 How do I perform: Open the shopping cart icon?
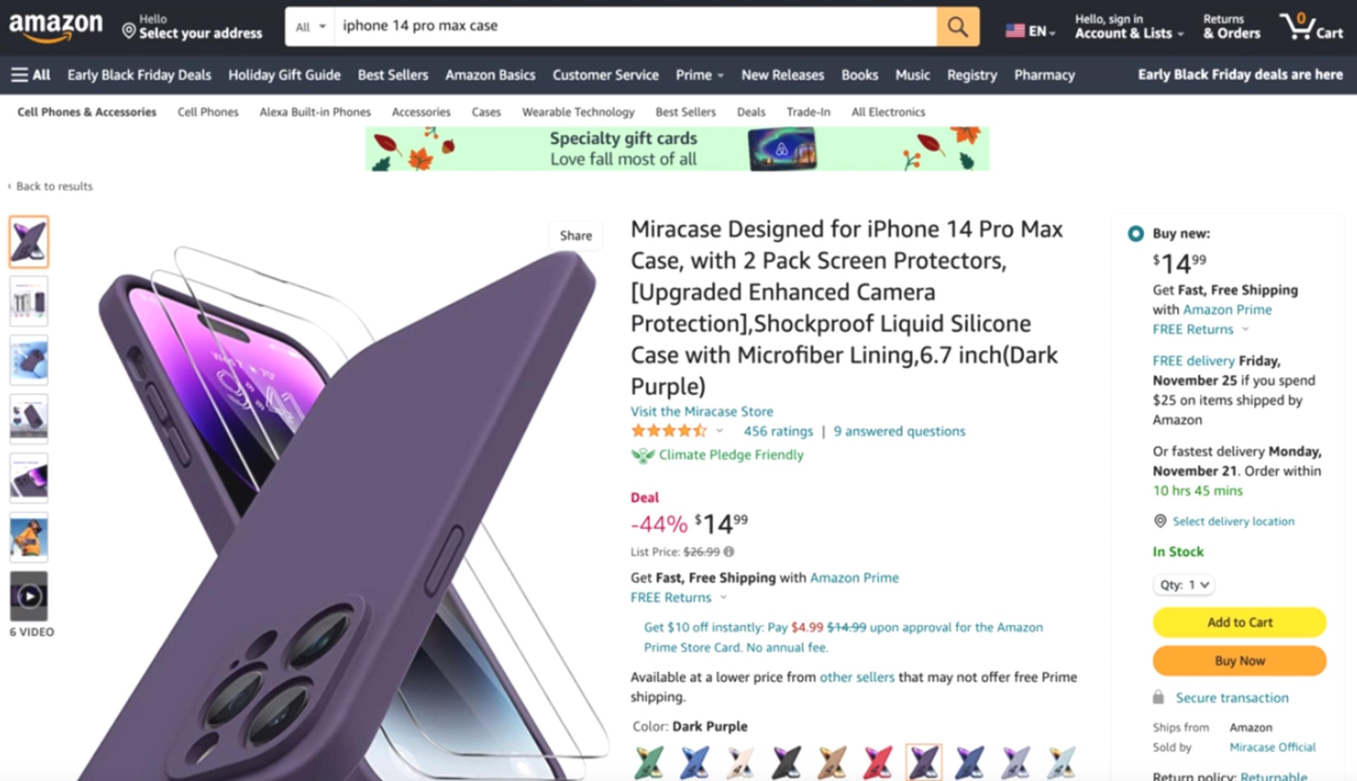pyautogui.click(x=1310, y=27)
